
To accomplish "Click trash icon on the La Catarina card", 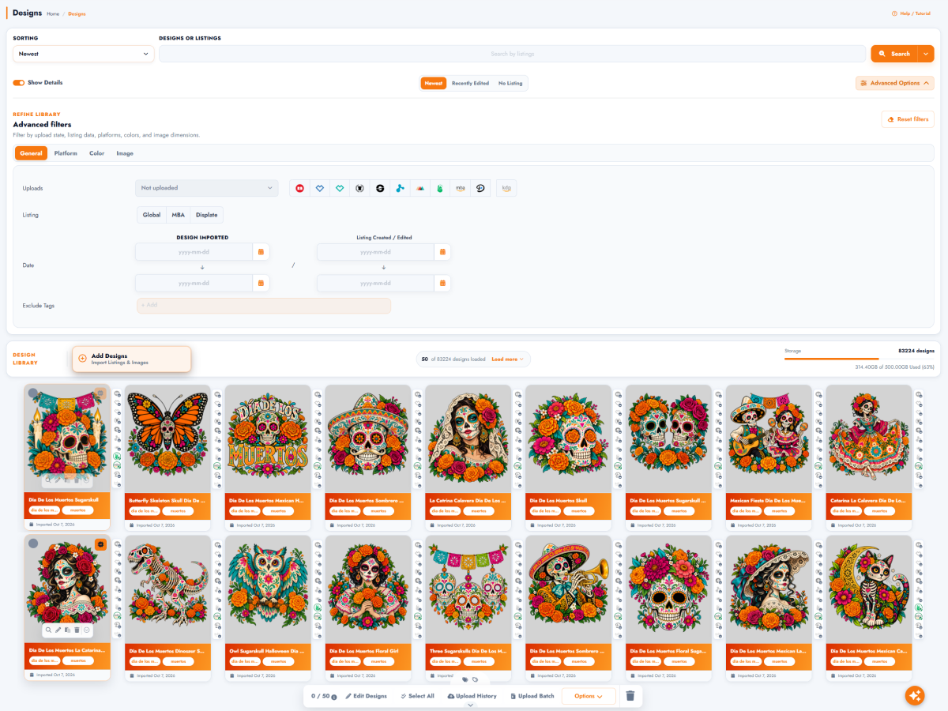I will (x=77, y=630).
